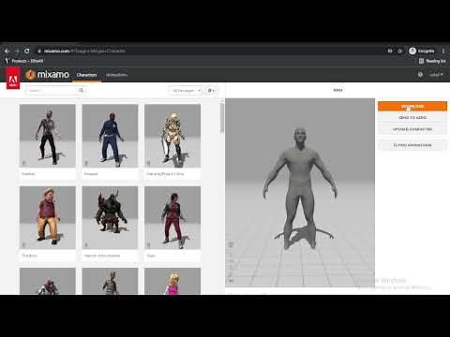Open the gear options dropdown beside per-page
Screen dimensions: 450x337
pyautogui.click(x=211, y=91)
